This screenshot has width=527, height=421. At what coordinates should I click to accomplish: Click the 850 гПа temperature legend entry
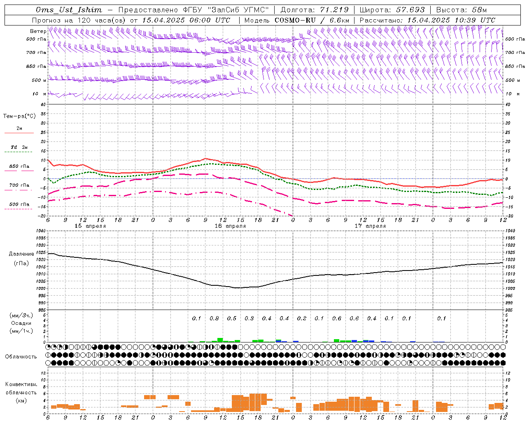(19, 167)
